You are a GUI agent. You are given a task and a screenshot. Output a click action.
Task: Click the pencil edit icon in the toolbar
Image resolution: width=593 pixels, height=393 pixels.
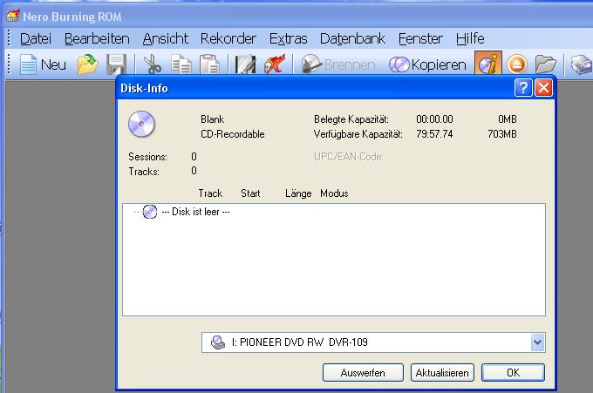click(245, 64)
